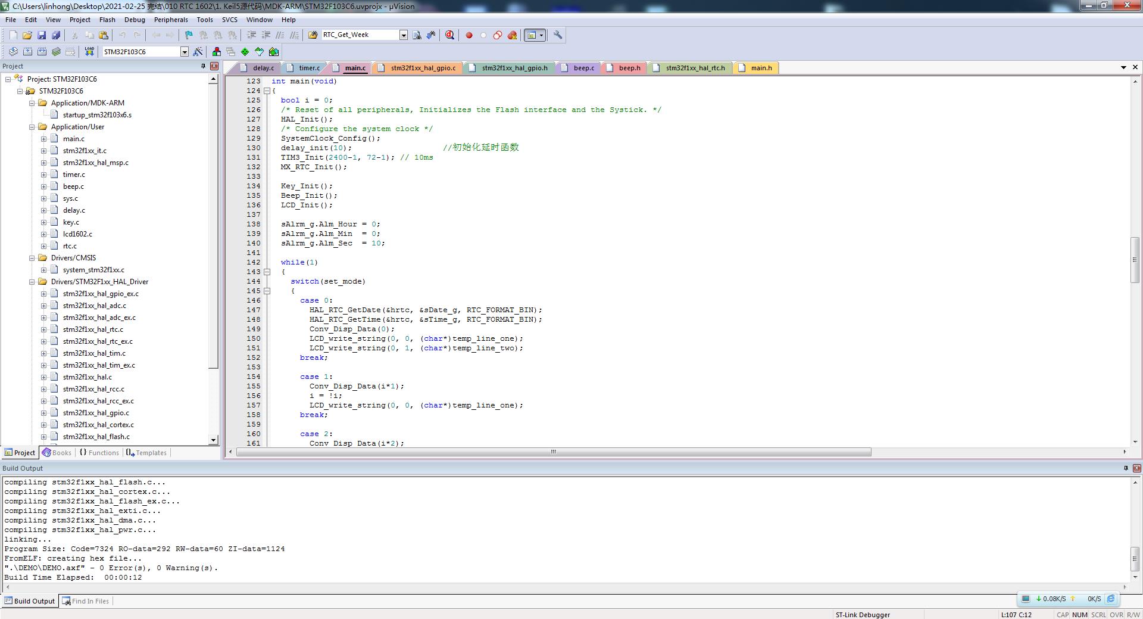Open the search text RTC_Get_Week dropdown arrow

coord(403,35)
